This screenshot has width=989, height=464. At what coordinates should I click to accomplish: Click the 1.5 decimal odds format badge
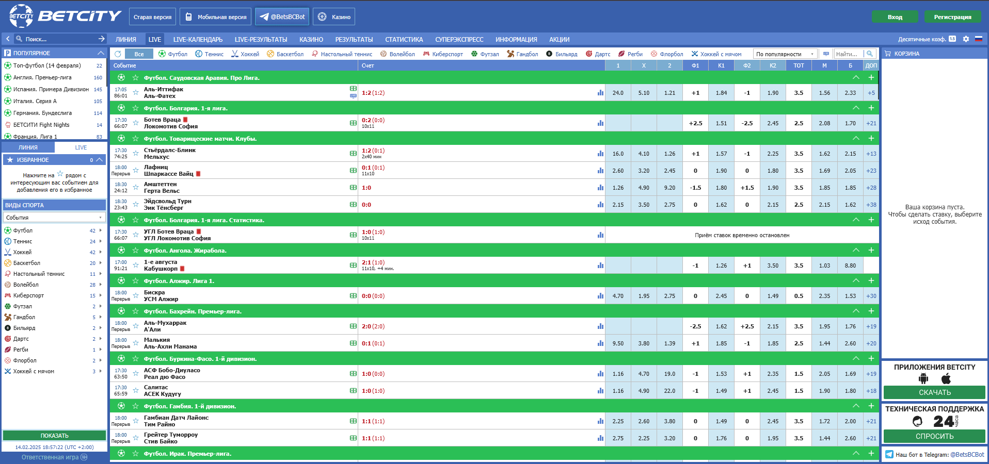[952, 39]
